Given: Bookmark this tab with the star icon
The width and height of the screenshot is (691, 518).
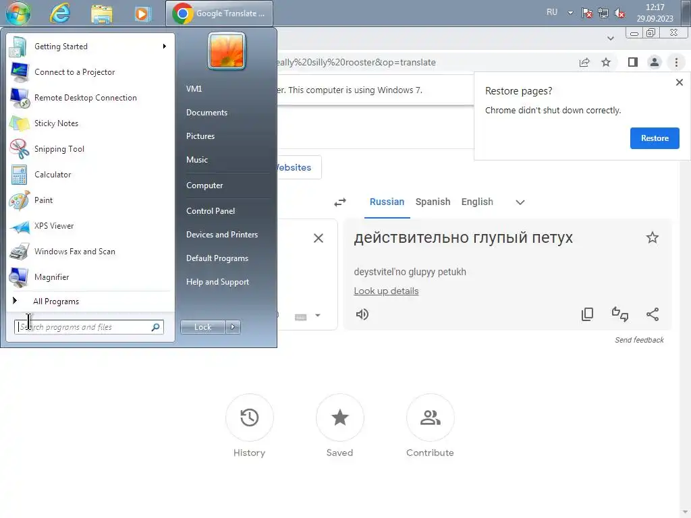Looking at the screenshot, I should point(606,62).
